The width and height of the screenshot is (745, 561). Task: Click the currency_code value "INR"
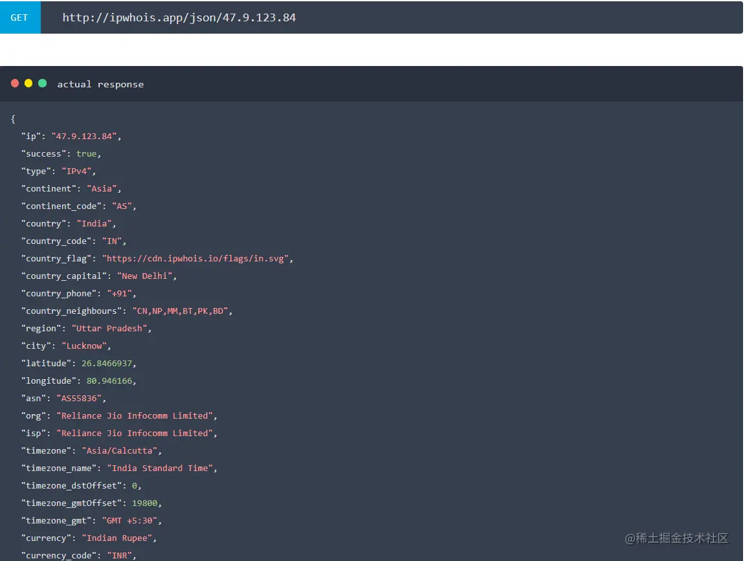tap(119, 556)
